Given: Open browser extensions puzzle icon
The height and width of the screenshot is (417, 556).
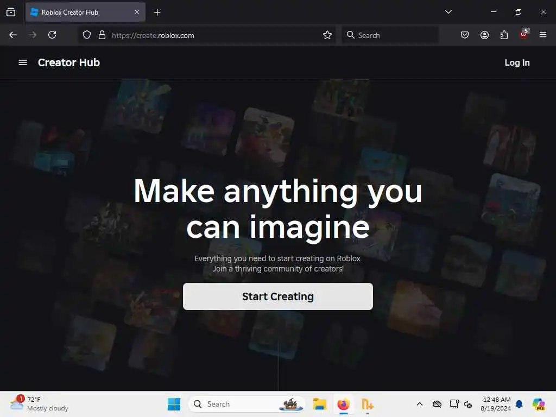Looking at the screenshot, I should tap(504, 35).
